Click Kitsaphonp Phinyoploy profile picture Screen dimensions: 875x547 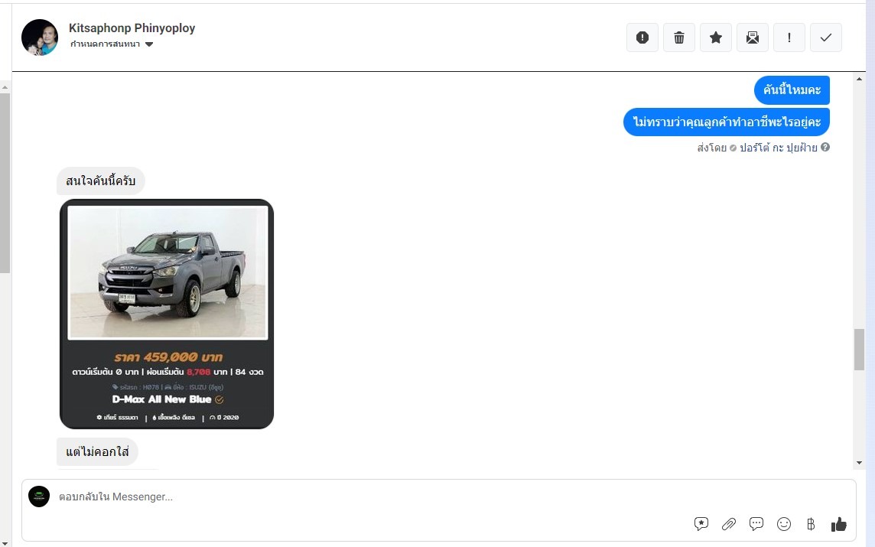tap(40, 37)
